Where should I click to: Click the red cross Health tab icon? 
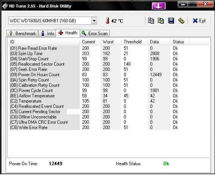(x=61, y=33)
